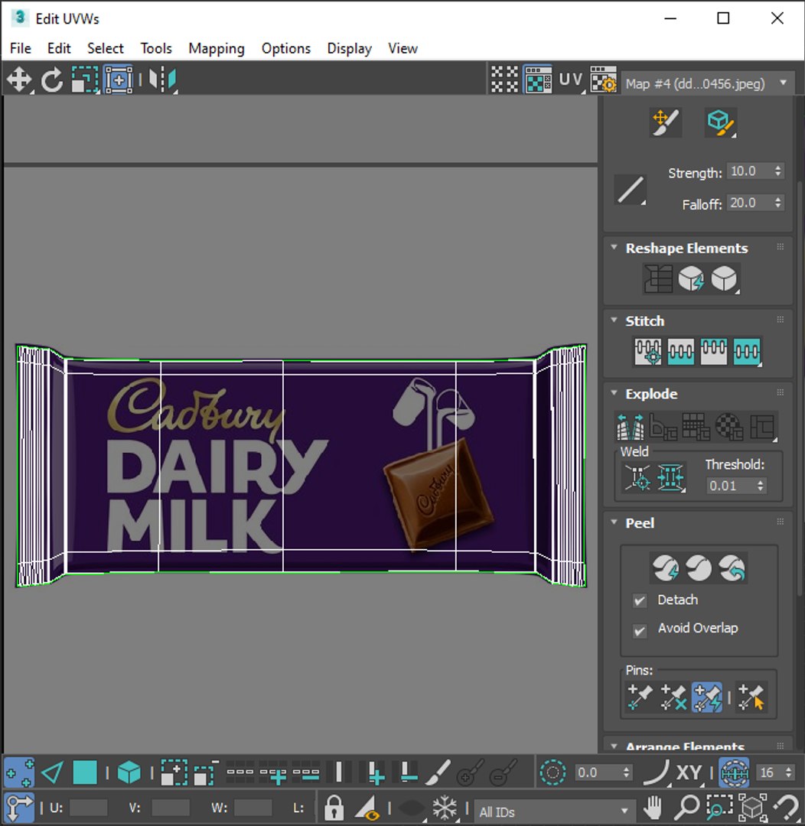Click the Zoom magnifier tool
The height and width of the screenshot is (826, 805).
coord(686,807)
